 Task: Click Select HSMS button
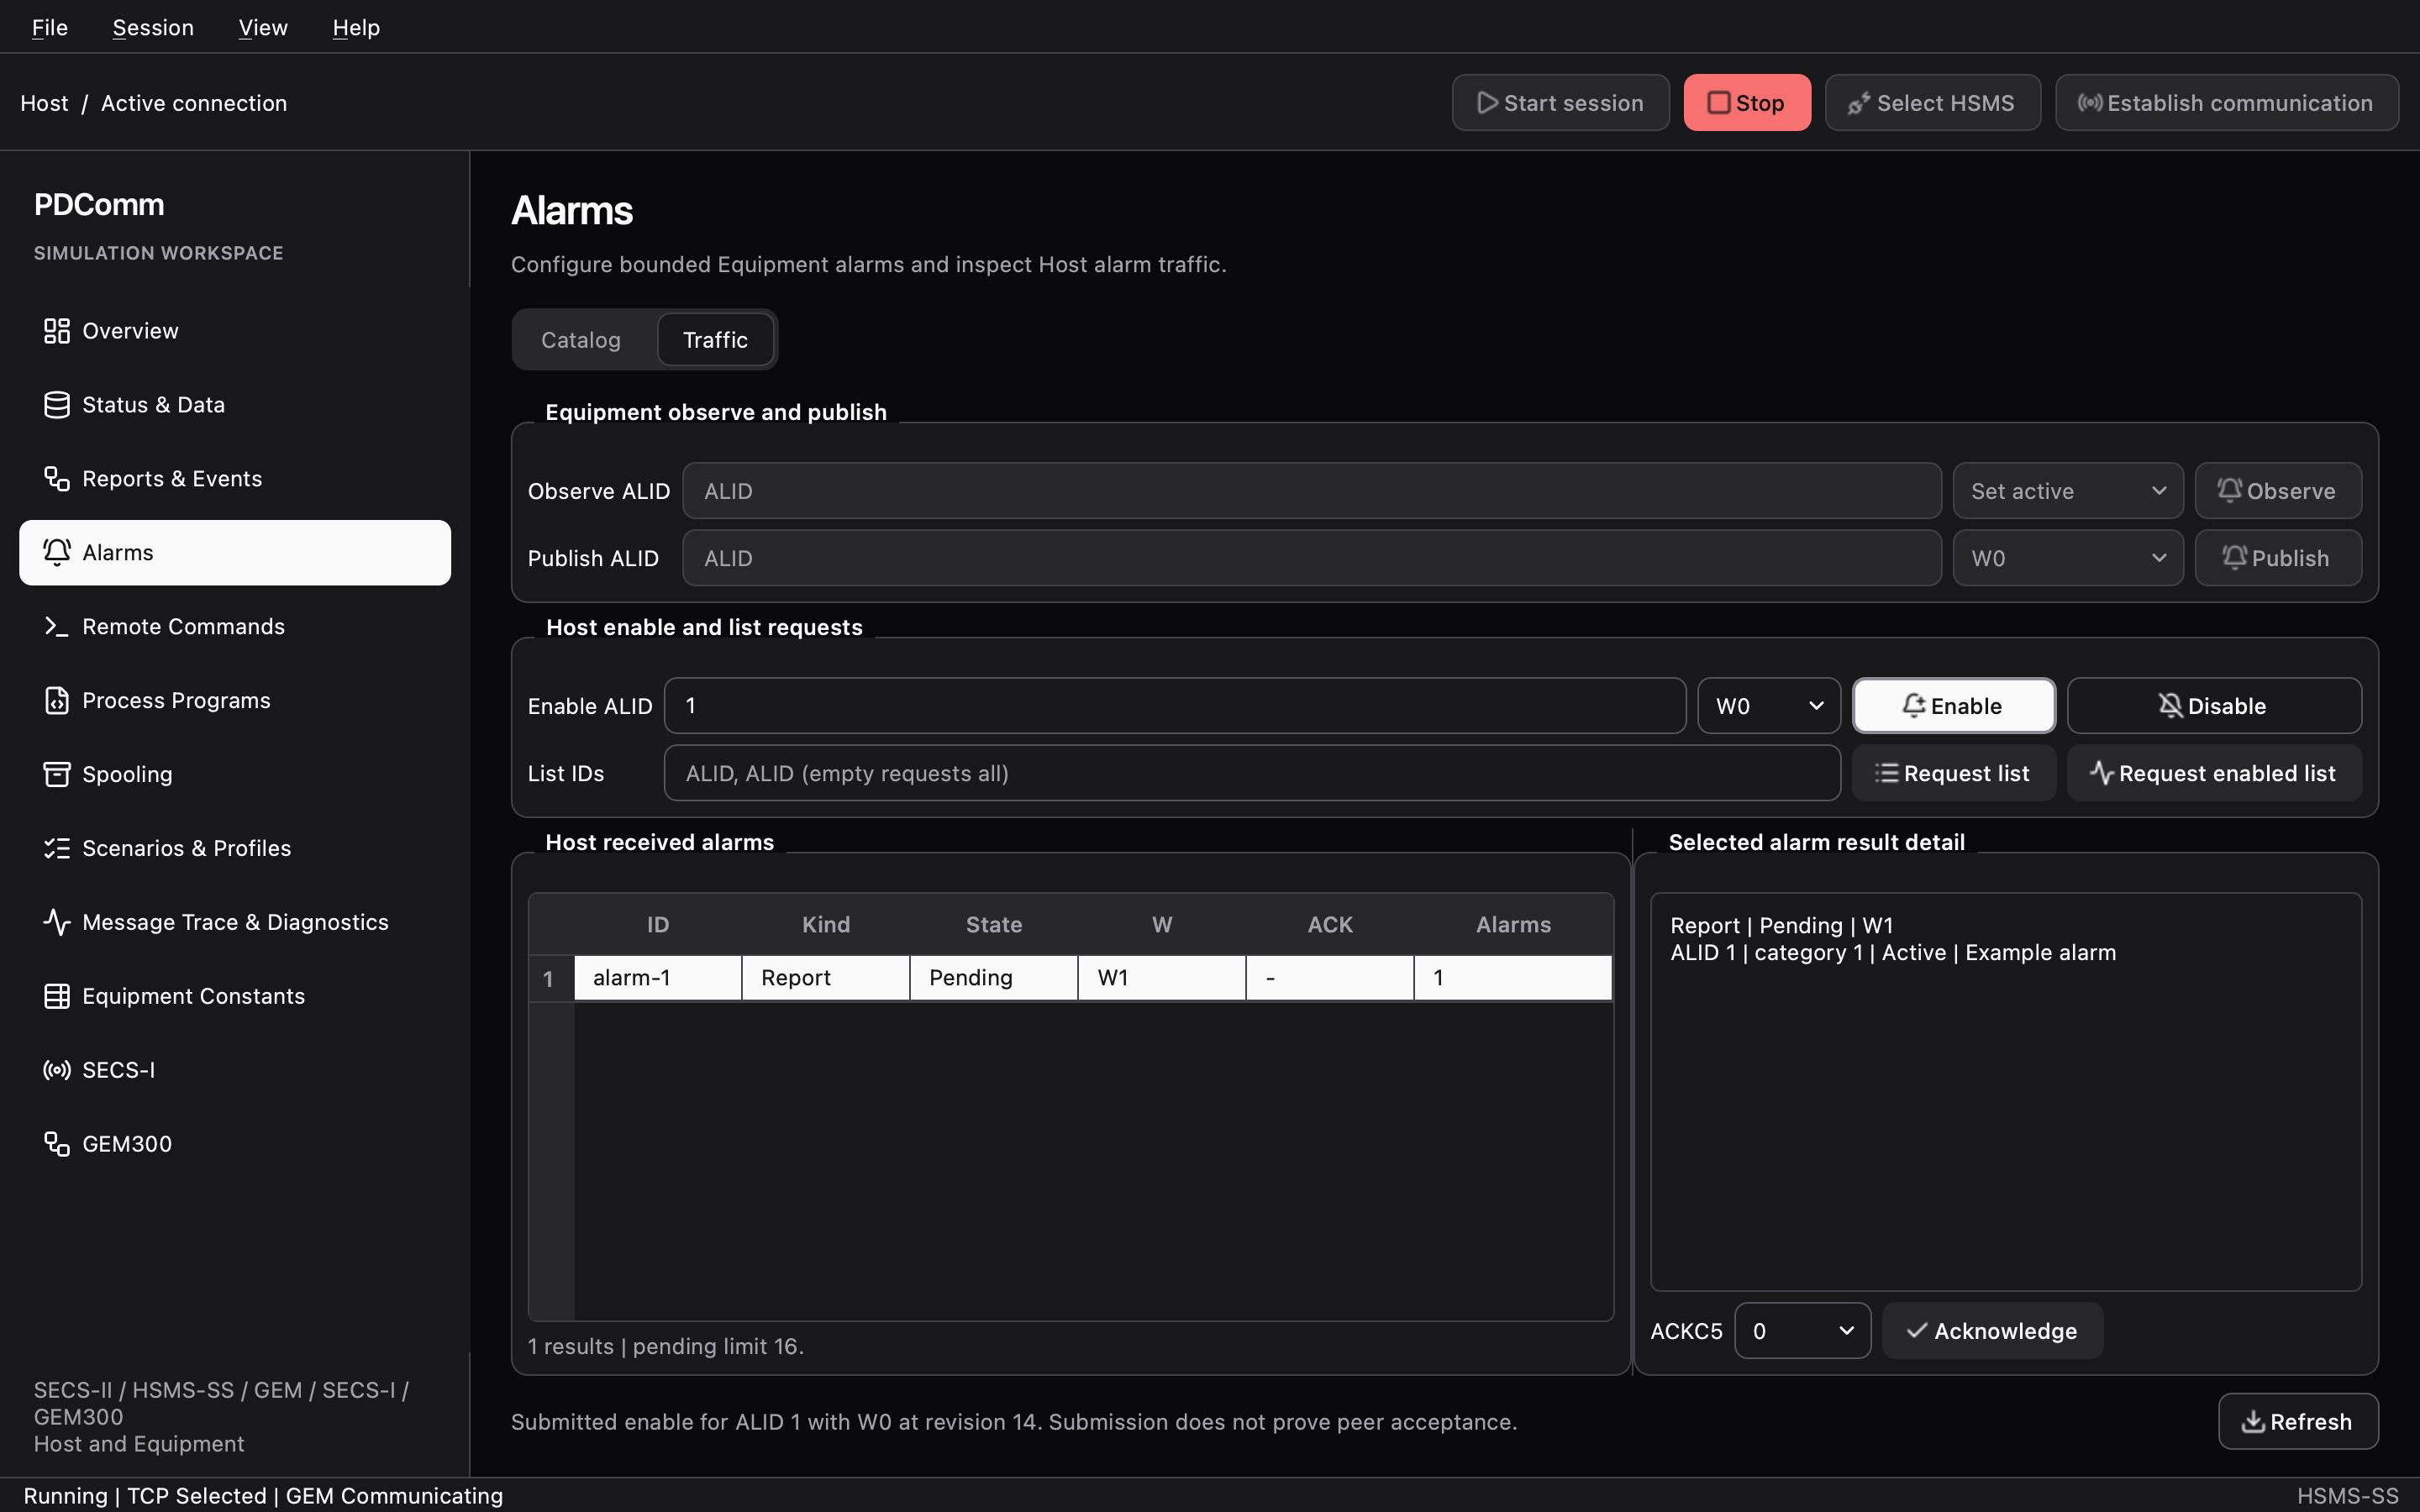[x=1932, y=103]
